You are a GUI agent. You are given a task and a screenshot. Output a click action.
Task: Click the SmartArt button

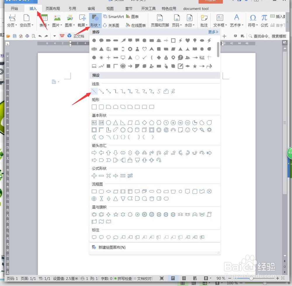click(113, 17)
